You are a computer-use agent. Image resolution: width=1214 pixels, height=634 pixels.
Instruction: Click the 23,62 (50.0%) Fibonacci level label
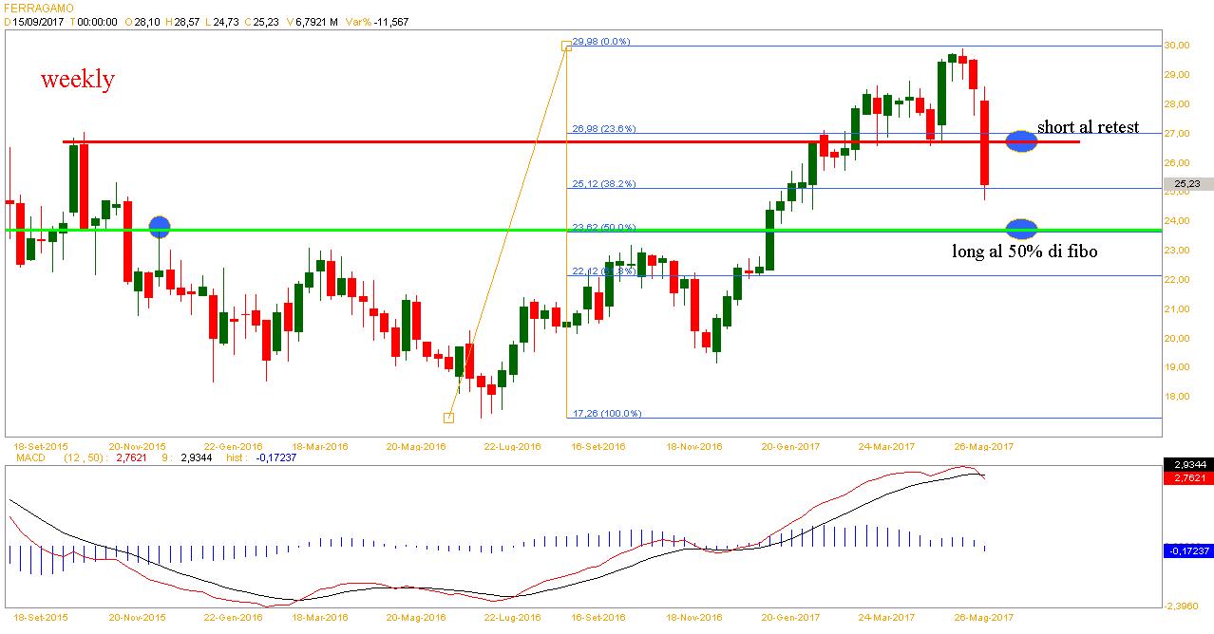pyautogui.click(x=603, y=227)
